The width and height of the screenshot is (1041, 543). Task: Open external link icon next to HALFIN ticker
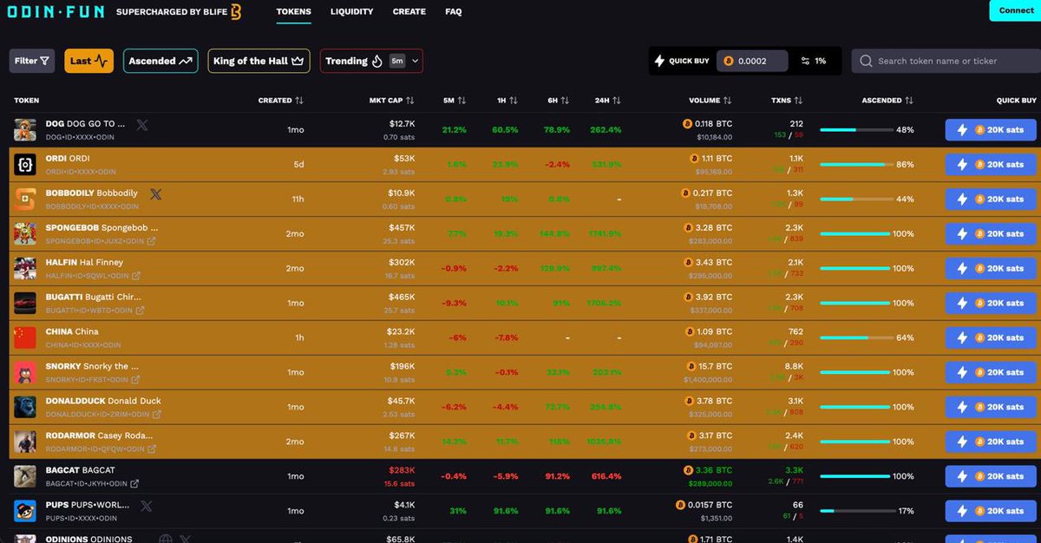coord(136,276)
